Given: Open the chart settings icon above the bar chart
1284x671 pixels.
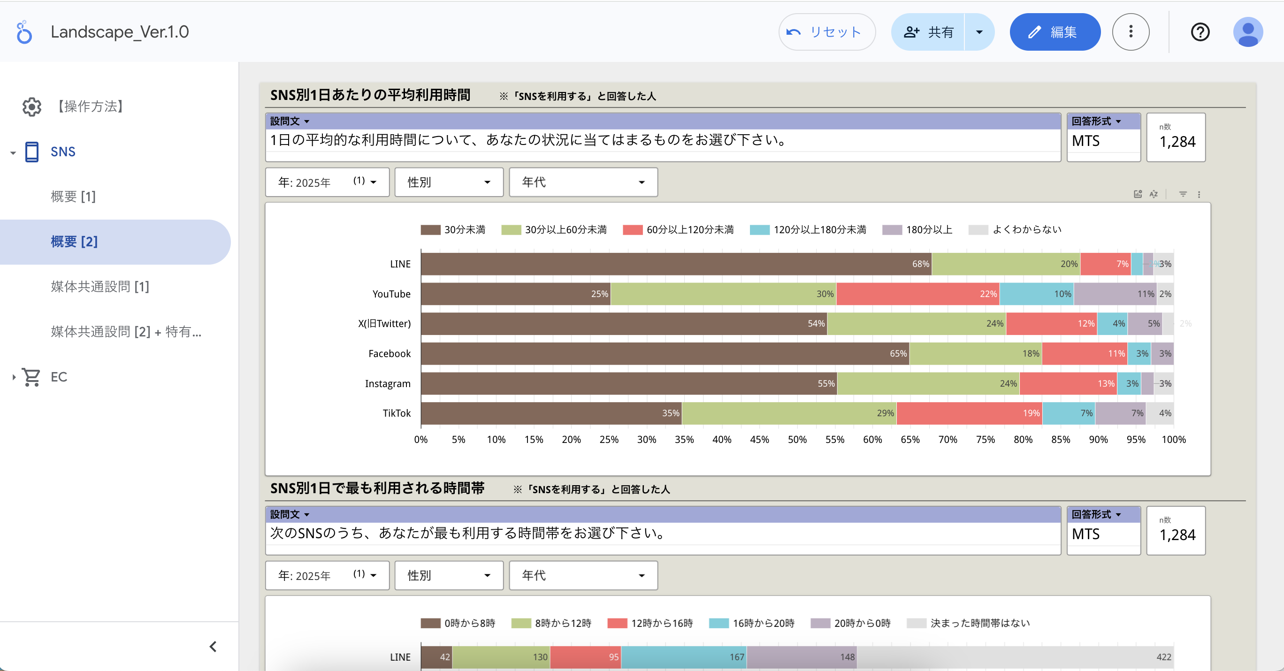Looking at the screenshot, I should [x=1138, y=194].
